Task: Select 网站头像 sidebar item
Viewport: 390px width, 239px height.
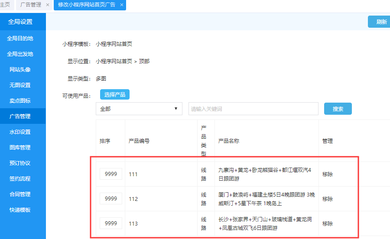Action: [x=20, y=70]
